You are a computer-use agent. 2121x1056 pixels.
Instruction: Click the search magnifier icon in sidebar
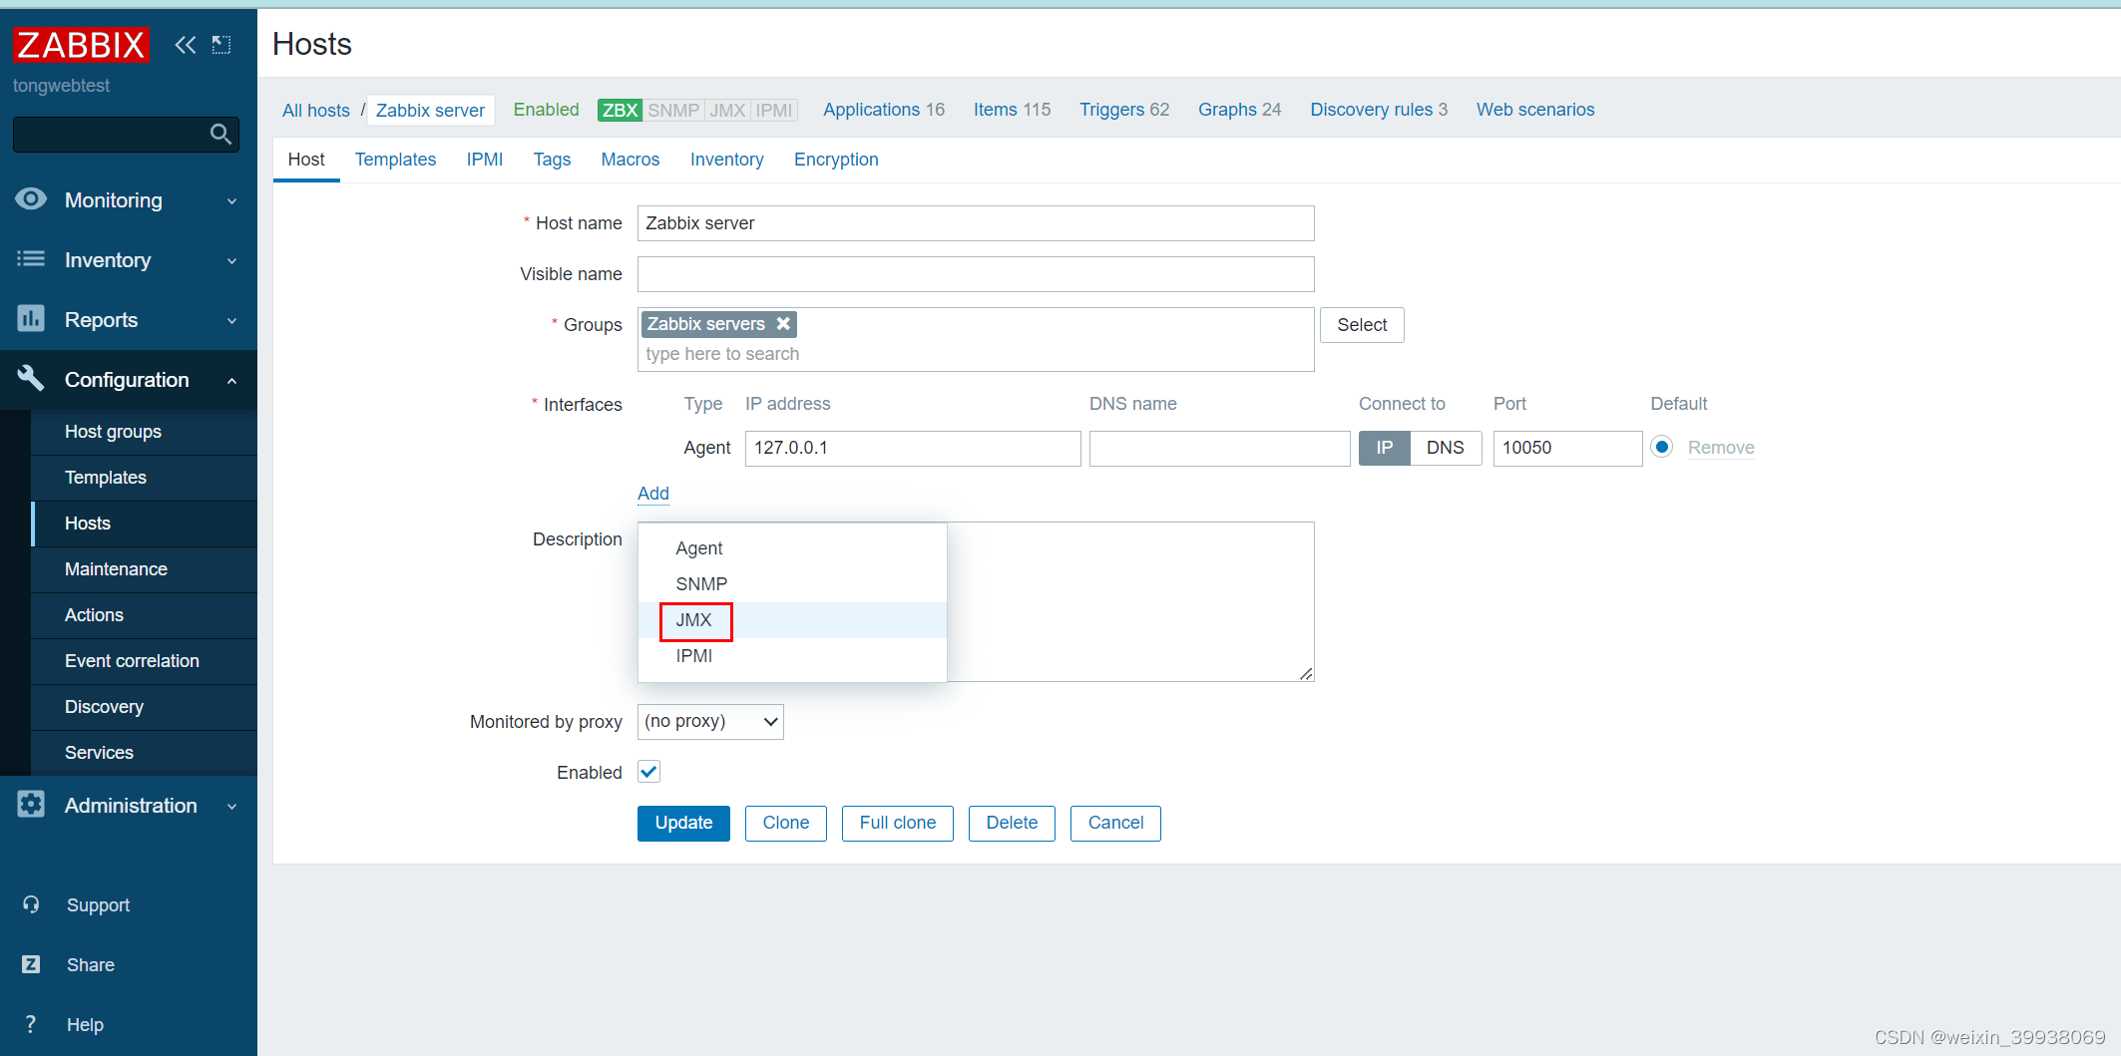click(221, 134)
